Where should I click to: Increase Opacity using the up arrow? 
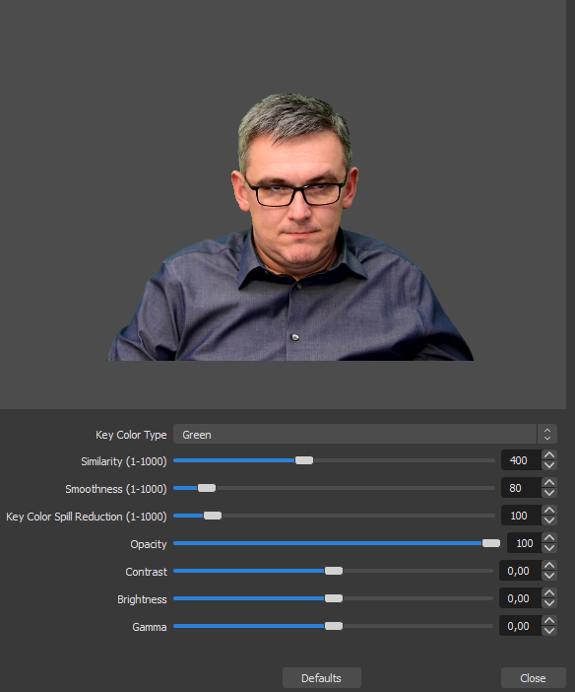pyautogui.click(x=549, y=538)
